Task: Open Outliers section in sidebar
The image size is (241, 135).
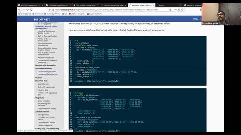Action: point(38,78)
